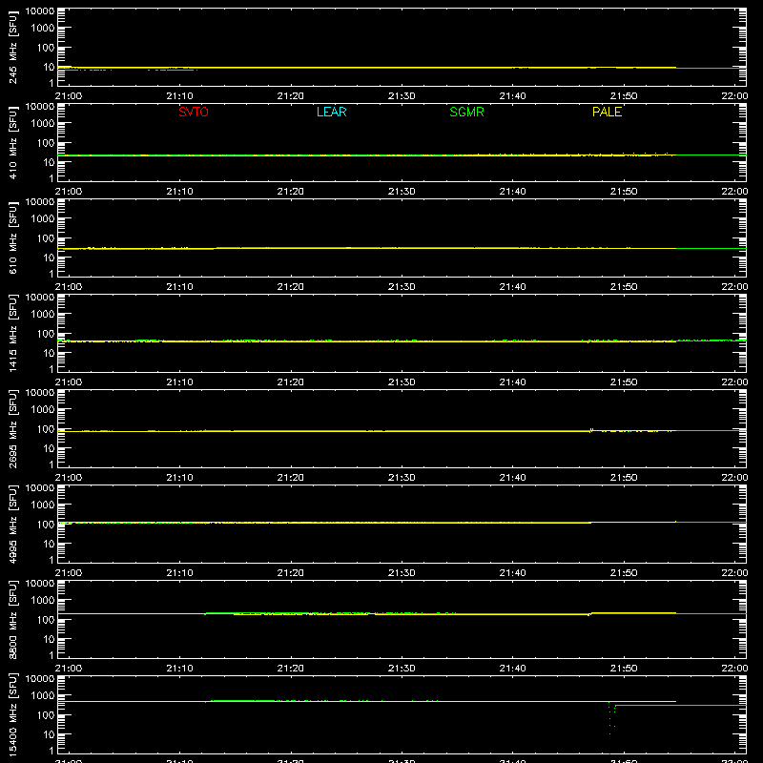
Task: Click 21:20 tick under the 410 MHz plot
Action: [x=291, y=192]
